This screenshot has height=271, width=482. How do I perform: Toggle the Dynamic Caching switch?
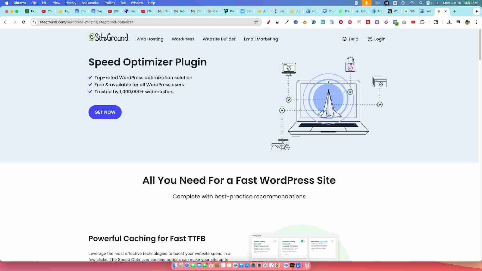coord(275,241)
